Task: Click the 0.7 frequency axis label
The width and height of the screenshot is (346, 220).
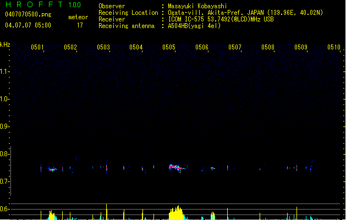Action: point(4,182)
